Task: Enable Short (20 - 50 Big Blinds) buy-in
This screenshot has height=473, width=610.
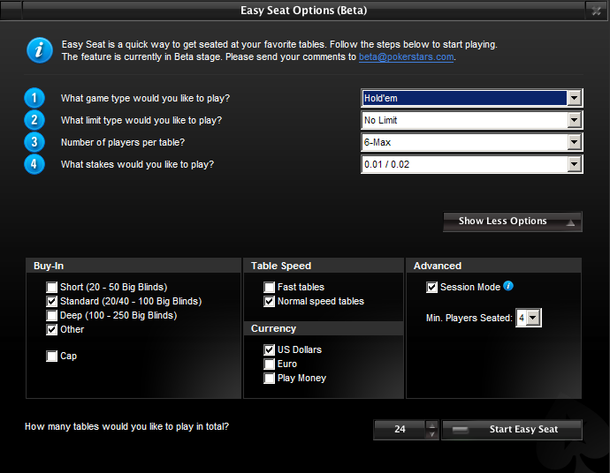Action: [52, 287]
